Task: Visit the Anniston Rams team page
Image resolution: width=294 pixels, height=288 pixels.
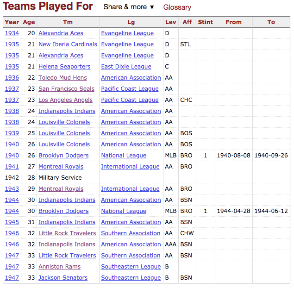Action: click(x=59, y=267)
